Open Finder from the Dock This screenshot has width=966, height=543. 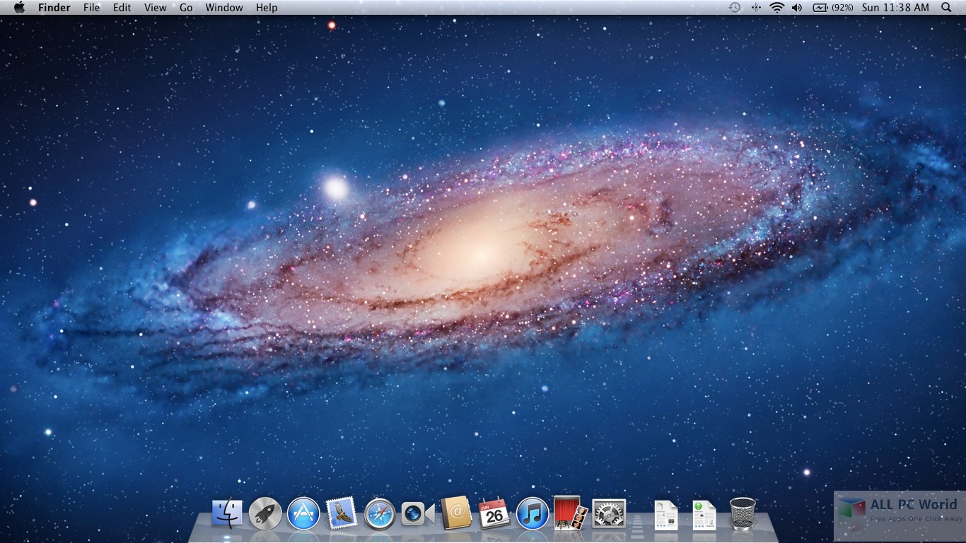227,514
